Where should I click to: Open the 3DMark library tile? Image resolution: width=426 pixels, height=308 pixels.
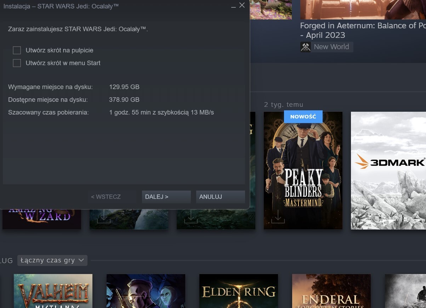point(388,170)
